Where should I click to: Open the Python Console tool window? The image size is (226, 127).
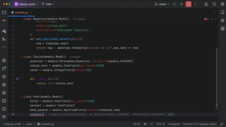point(4,61)
